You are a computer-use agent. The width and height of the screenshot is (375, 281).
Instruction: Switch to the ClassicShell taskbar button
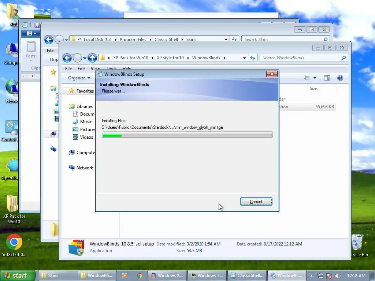247,276
